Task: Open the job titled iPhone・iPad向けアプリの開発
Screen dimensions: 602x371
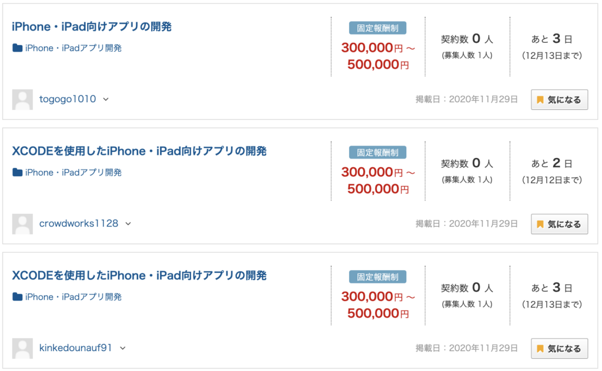Action: click(92, 26)
